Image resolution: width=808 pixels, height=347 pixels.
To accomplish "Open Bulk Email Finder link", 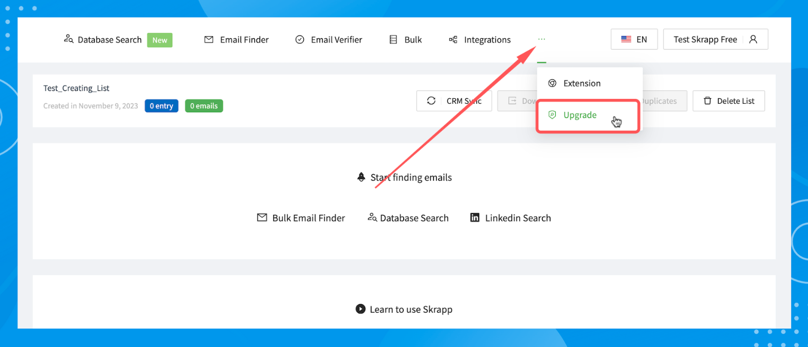I will [301, 218].
